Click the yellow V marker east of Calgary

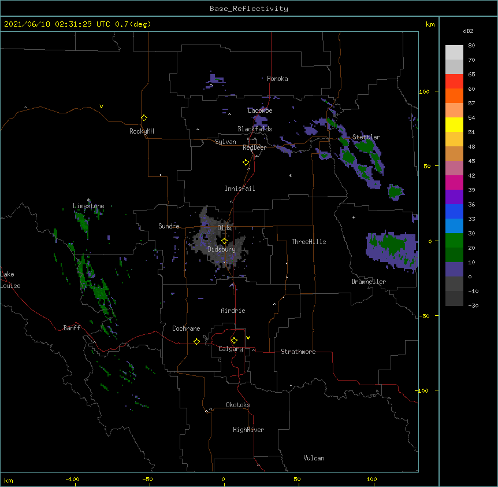(x=248, y=338)
